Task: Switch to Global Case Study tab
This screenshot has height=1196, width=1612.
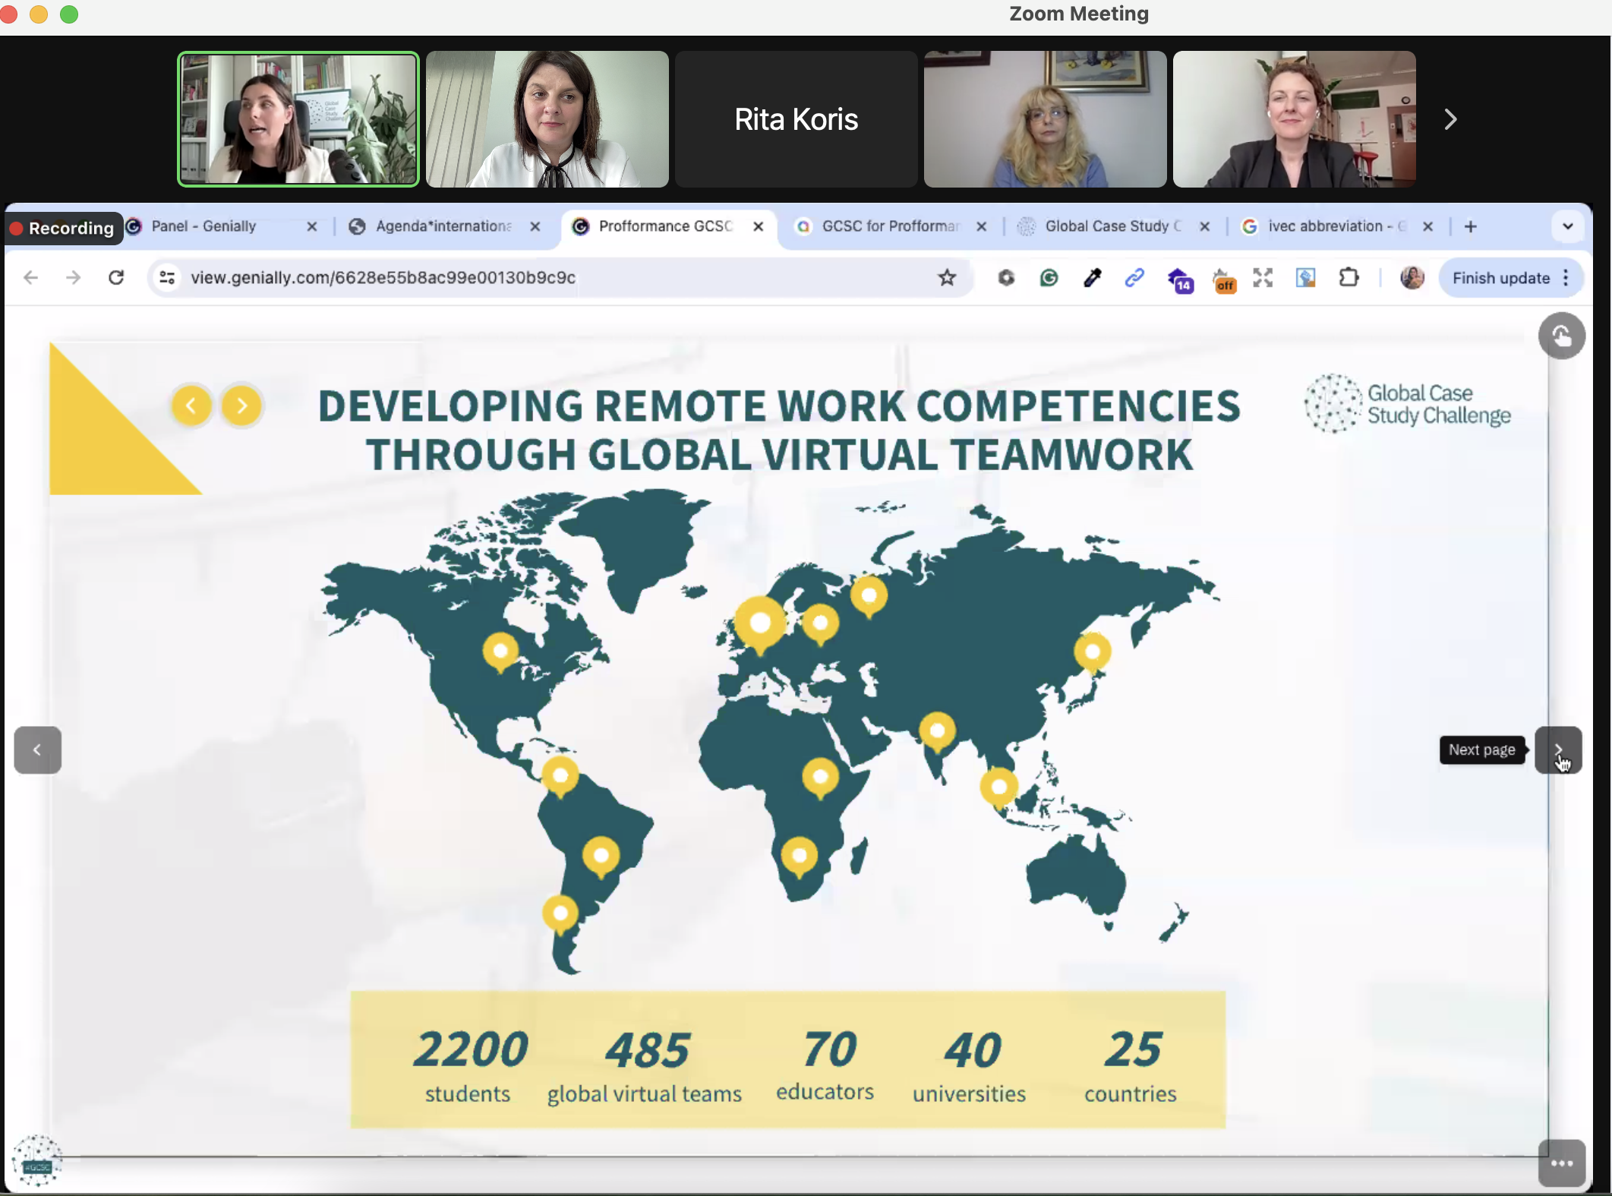Action: (1112, 226)
